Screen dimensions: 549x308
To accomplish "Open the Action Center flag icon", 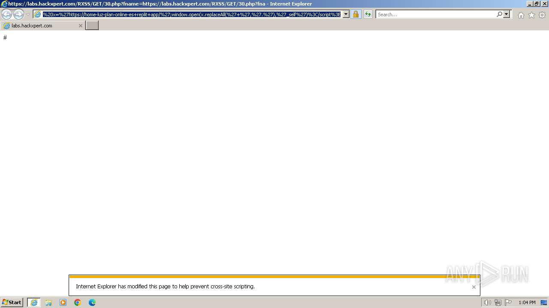I will pyautogui.click(x=508, y=302).
